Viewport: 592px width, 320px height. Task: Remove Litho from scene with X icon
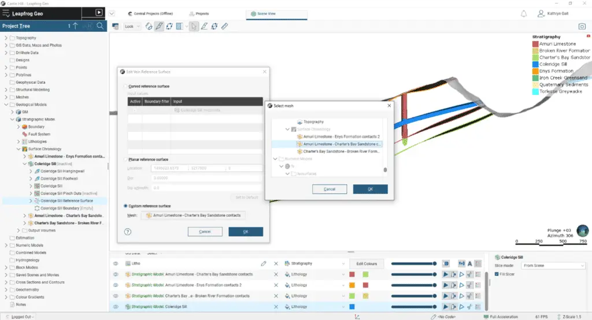[276, 263]
